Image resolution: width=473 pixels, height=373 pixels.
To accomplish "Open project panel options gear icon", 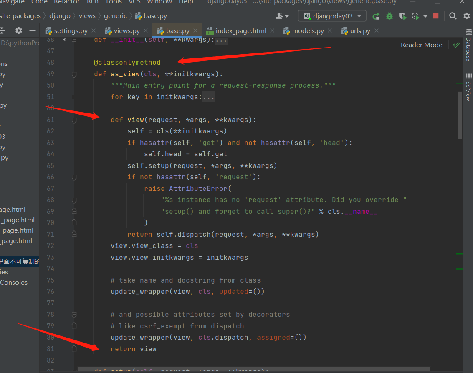I will pos(19,30).
